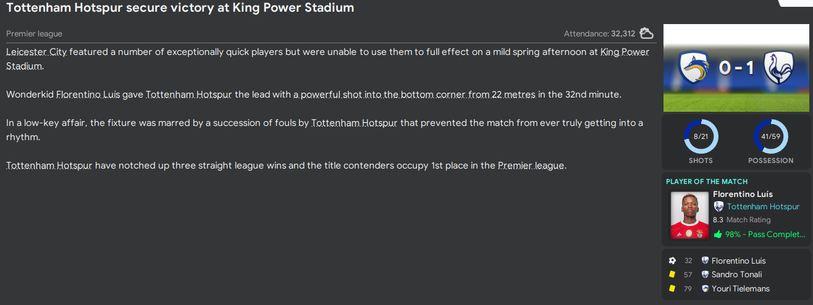Click the yellow card icon for Youri Tielemans

pos(672,288)
